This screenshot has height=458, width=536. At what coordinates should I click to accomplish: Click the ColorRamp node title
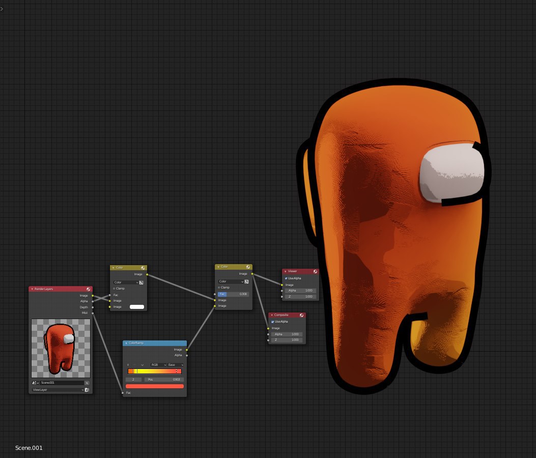[x=136, y=343]
